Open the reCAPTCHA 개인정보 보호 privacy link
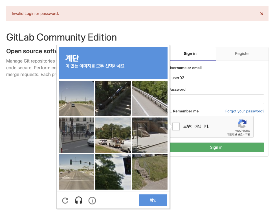This screenshot has height=213, width=275. point(235,134)
